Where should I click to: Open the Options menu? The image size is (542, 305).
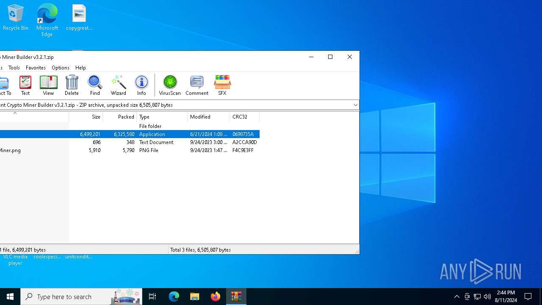(x=61, y=68)
